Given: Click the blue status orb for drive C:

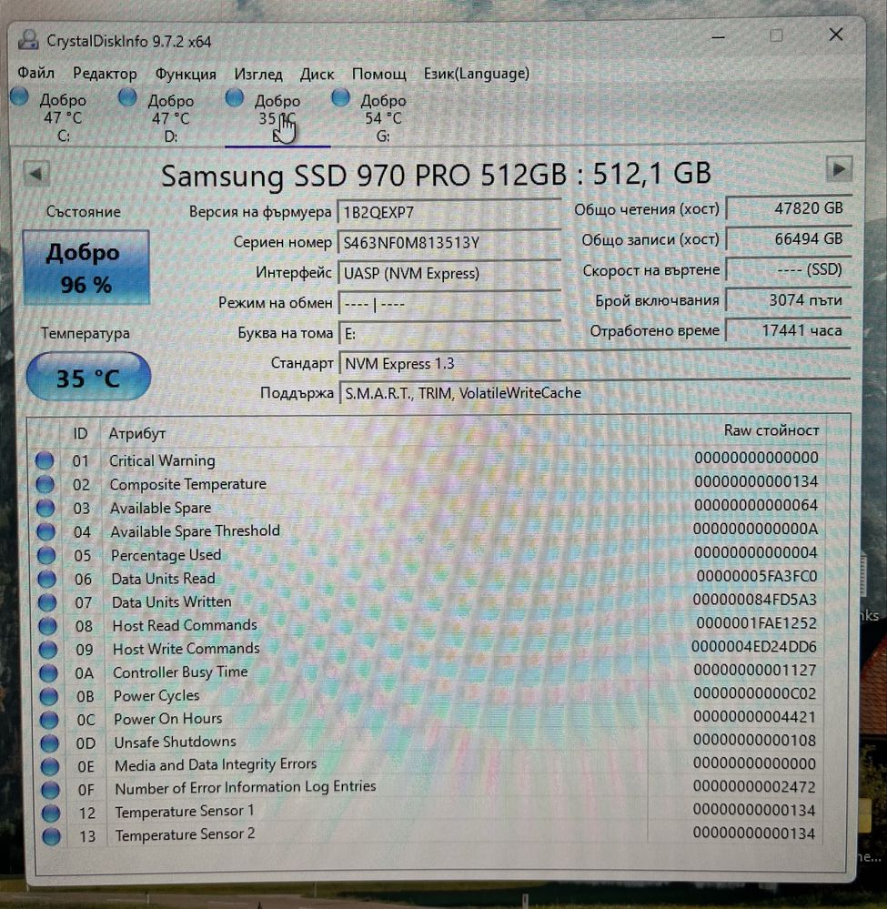Looking at the screenshot, I should pyautogui.click(x=20, y=96).
